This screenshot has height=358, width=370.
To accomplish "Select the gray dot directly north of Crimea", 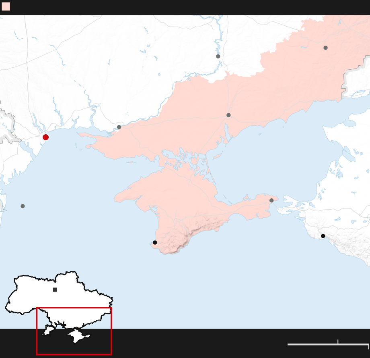I will tap(228, 115).
